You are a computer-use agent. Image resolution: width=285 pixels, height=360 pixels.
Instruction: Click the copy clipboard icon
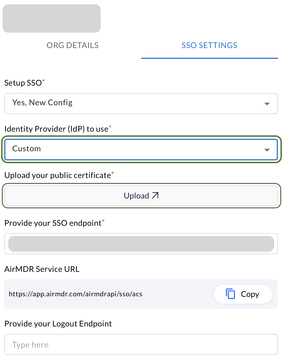pos(230,294)
